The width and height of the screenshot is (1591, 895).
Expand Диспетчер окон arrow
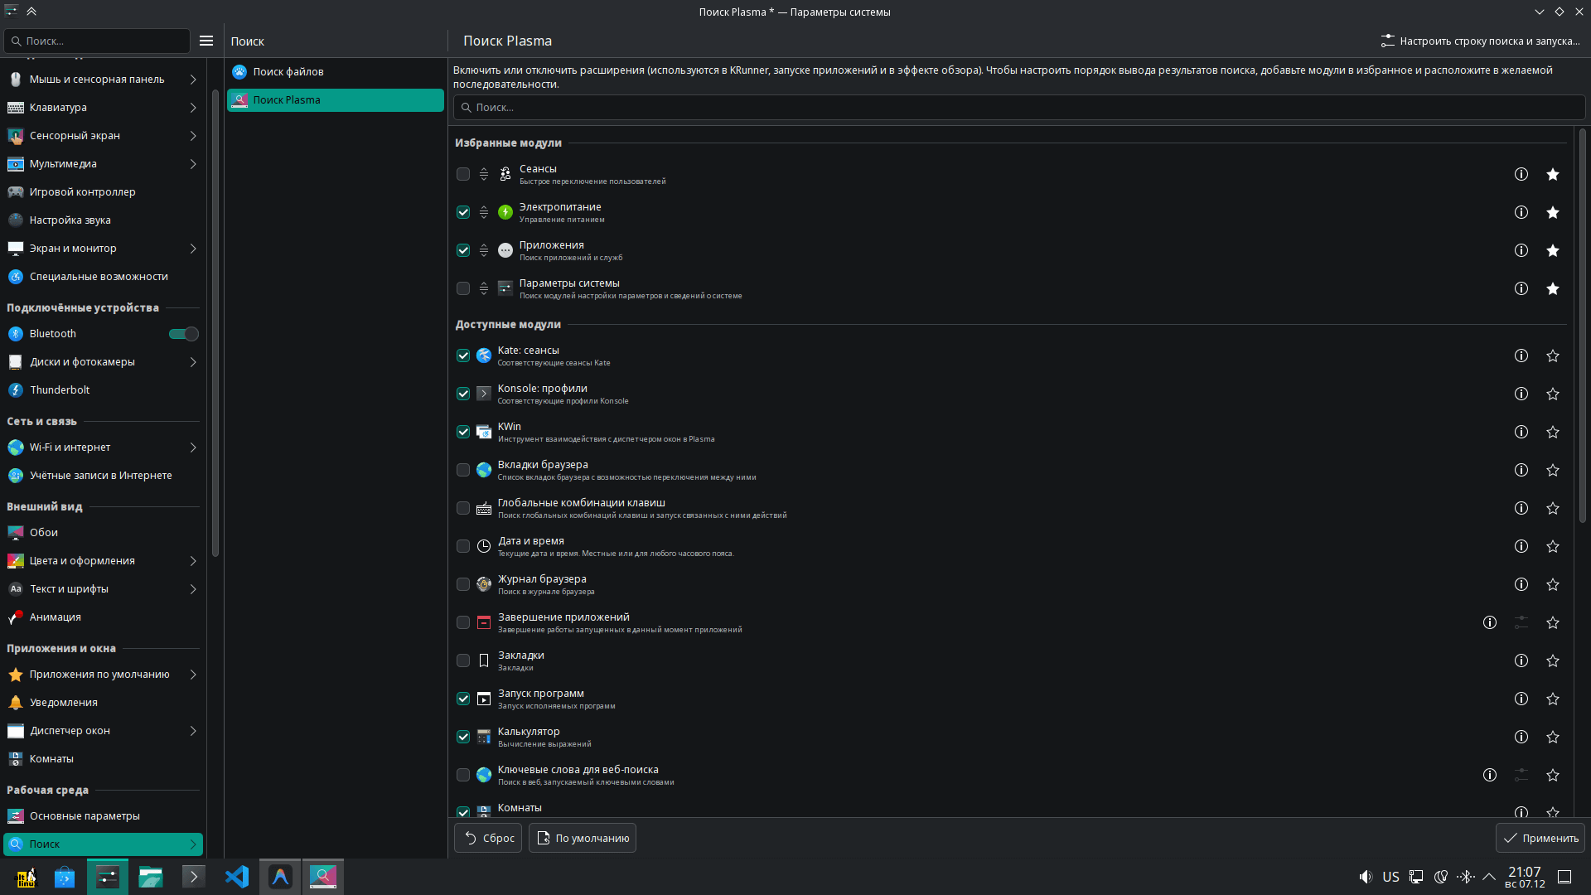pyautogui.click(x=193, y=731)
